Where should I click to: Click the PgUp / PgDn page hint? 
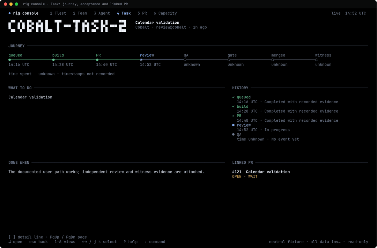tap(68, 237)
